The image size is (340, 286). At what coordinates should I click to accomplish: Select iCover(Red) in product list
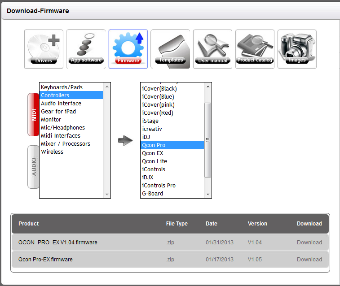[172, 113]
